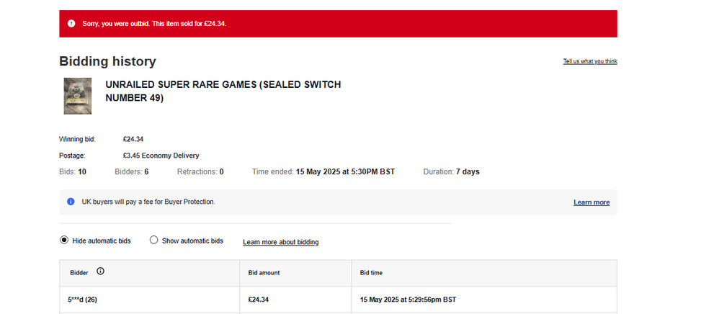Viewport: 719px width, 314px height.
Task: Click the blue info icon for Buyer Protection
Action: tap(71, 202)
